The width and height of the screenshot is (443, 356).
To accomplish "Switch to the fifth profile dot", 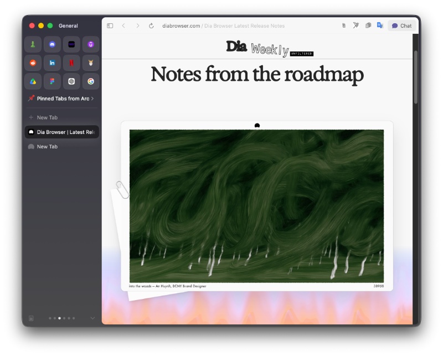I will [69, 318].
